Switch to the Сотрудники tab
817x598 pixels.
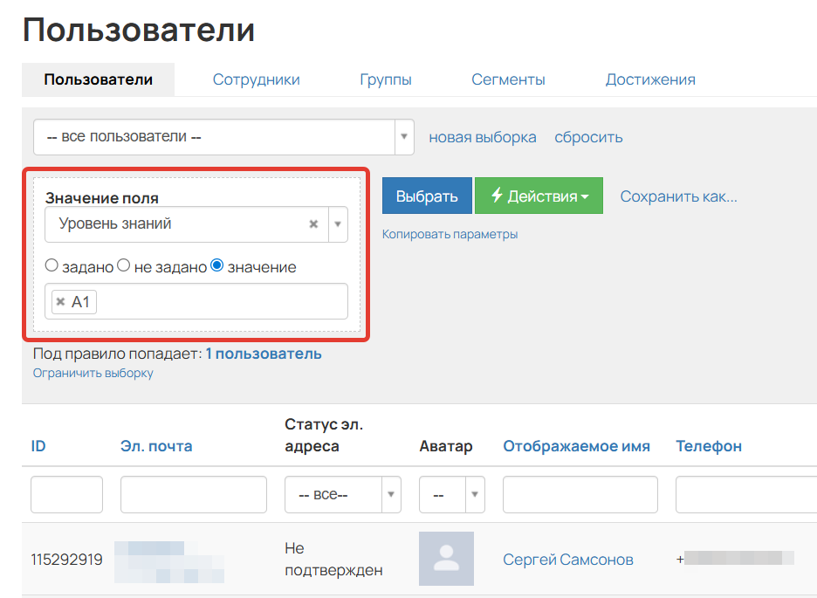point(256,79)
